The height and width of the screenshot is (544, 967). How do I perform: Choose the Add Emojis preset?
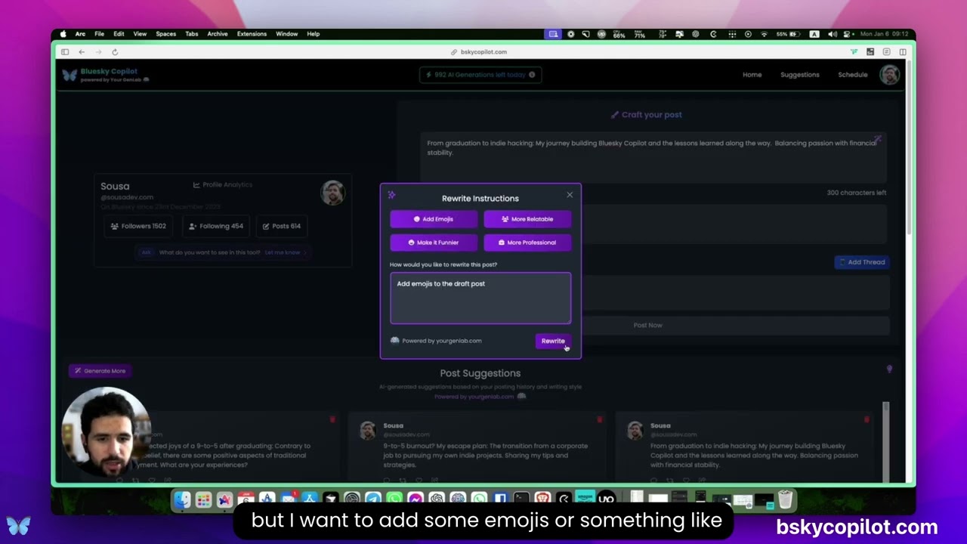pyautogui.click(x=434, y=219)
